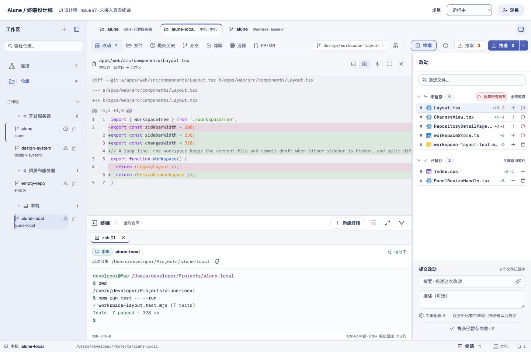
Task: Generate commit summary with AI sparkle icon
Action: coord(518,282)
